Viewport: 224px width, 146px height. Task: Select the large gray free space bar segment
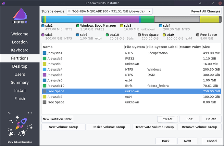177,19
